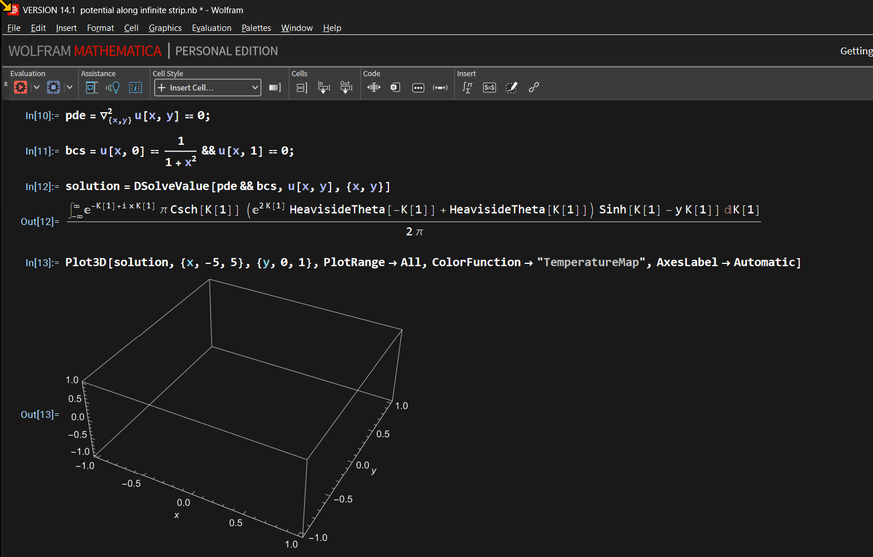
Task: Collapse the toolbar using left edge arrow
Action: click(6, 84)
